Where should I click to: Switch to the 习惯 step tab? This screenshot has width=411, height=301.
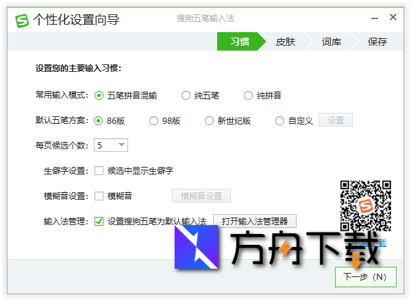(x=240, y=42)
